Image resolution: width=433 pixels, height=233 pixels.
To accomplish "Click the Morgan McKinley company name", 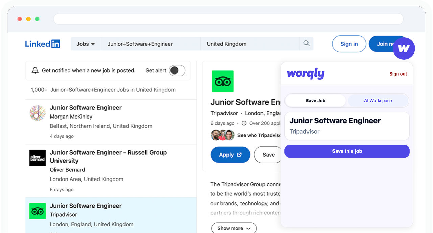I will (71, 116).
